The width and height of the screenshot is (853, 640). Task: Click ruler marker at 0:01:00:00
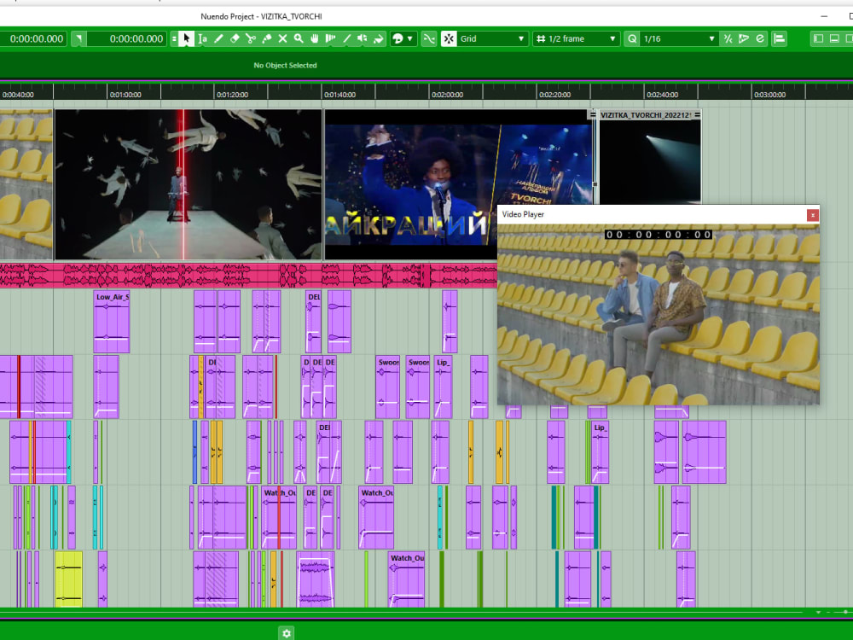click(125, 94)
